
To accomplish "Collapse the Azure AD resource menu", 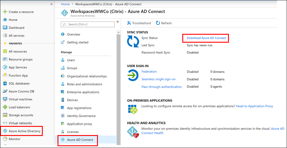I will coord(117,21).
